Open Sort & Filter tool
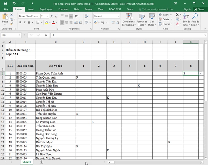 coord(186,19)
